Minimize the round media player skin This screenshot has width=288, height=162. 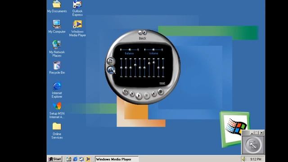(140, 33)
